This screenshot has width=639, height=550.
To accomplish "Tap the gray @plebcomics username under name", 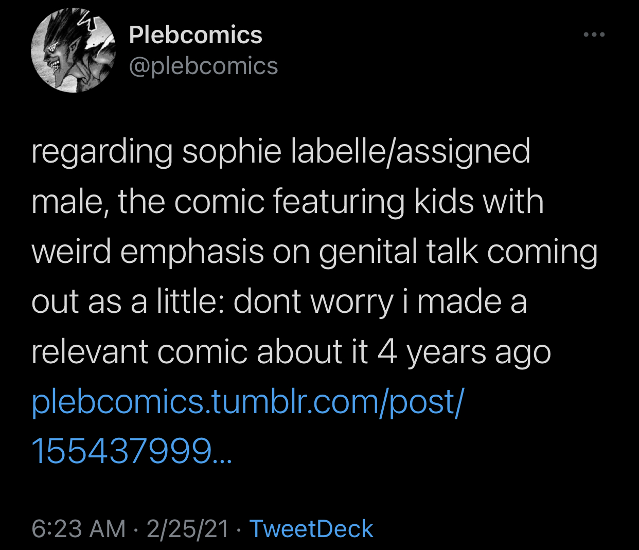I will coord(203,66).
